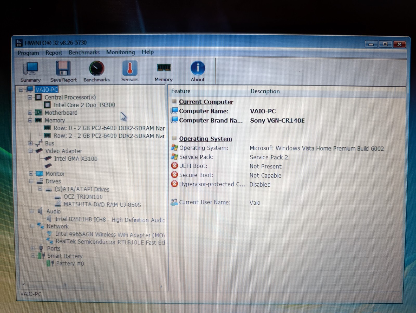This screenshot has height=313, width=416.
Task: Click the Motherboard tree icon
Action: pos(38,113)
